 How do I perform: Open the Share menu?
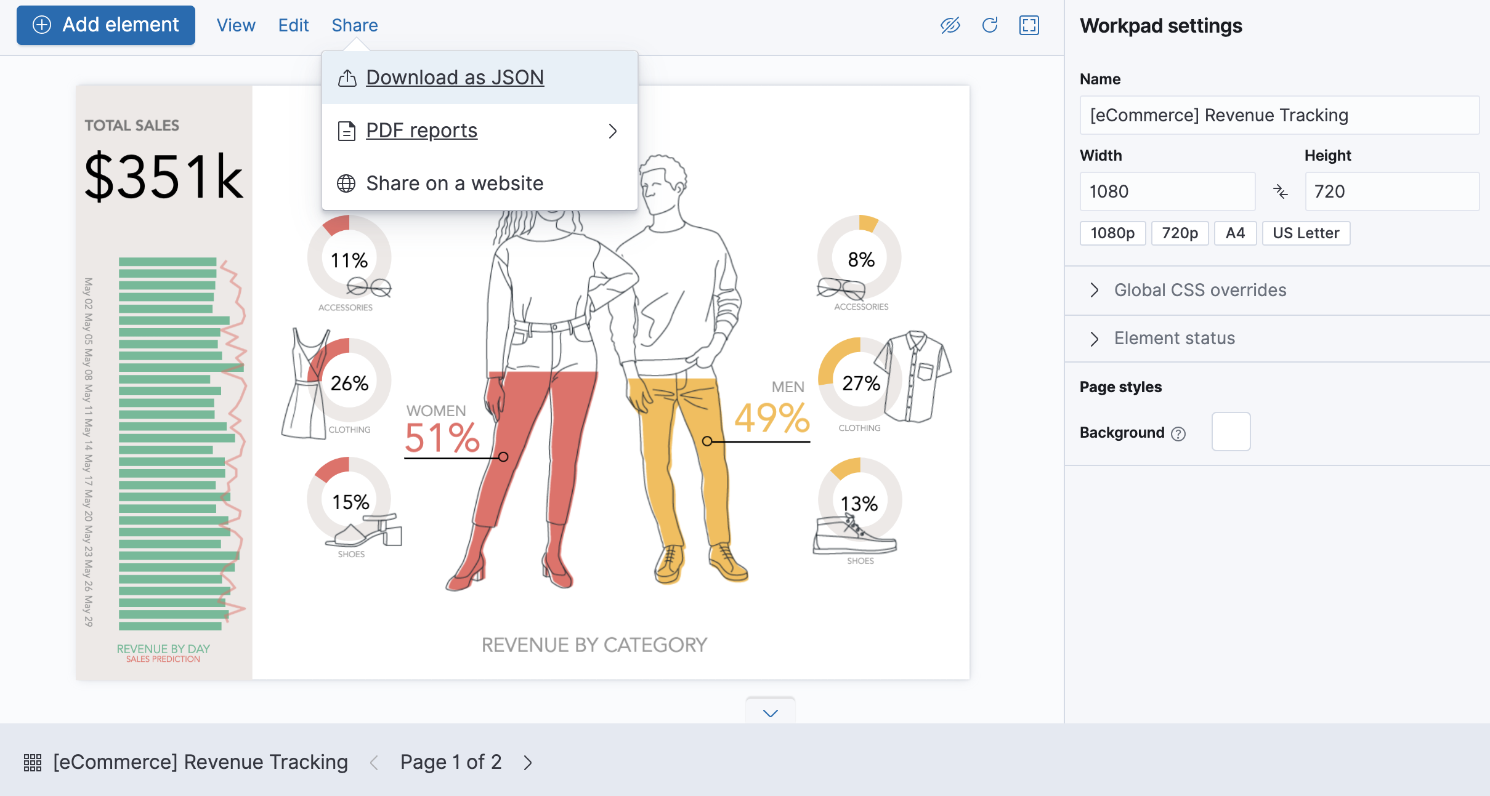354,25
